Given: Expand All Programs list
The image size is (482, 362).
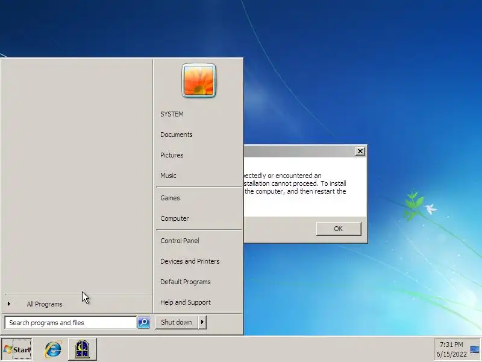Looking at the screenshot, I should (x=45, y=304).
